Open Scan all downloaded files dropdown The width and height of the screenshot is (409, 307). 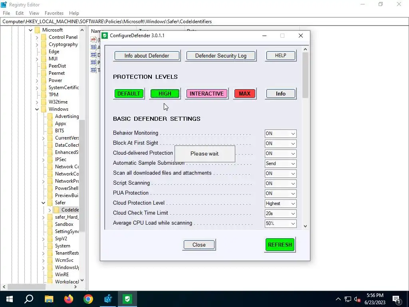280,173
